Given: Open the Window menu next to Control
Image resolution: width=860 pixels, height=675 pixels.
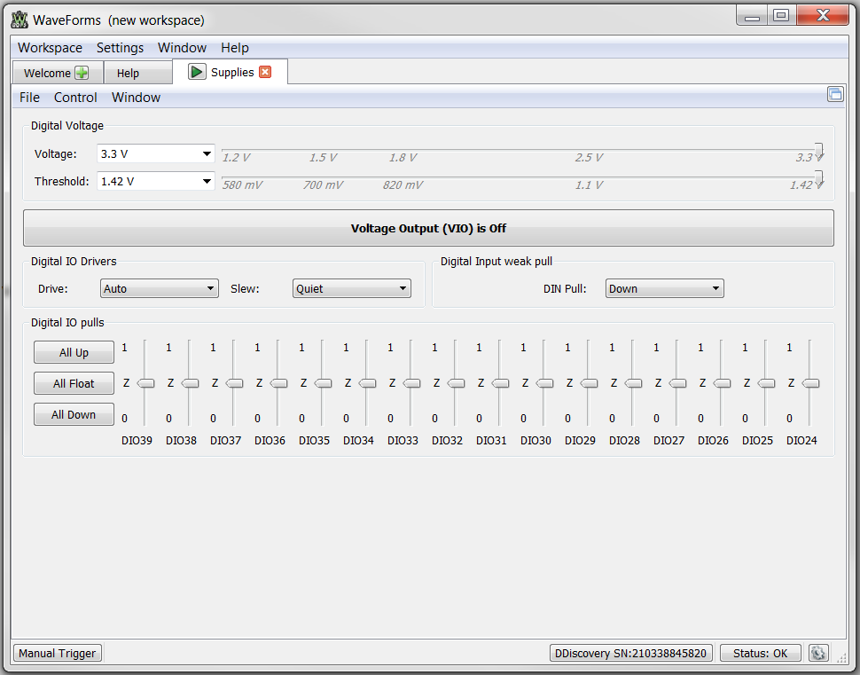Looking at the screenshot, I should tap(136, 98).
